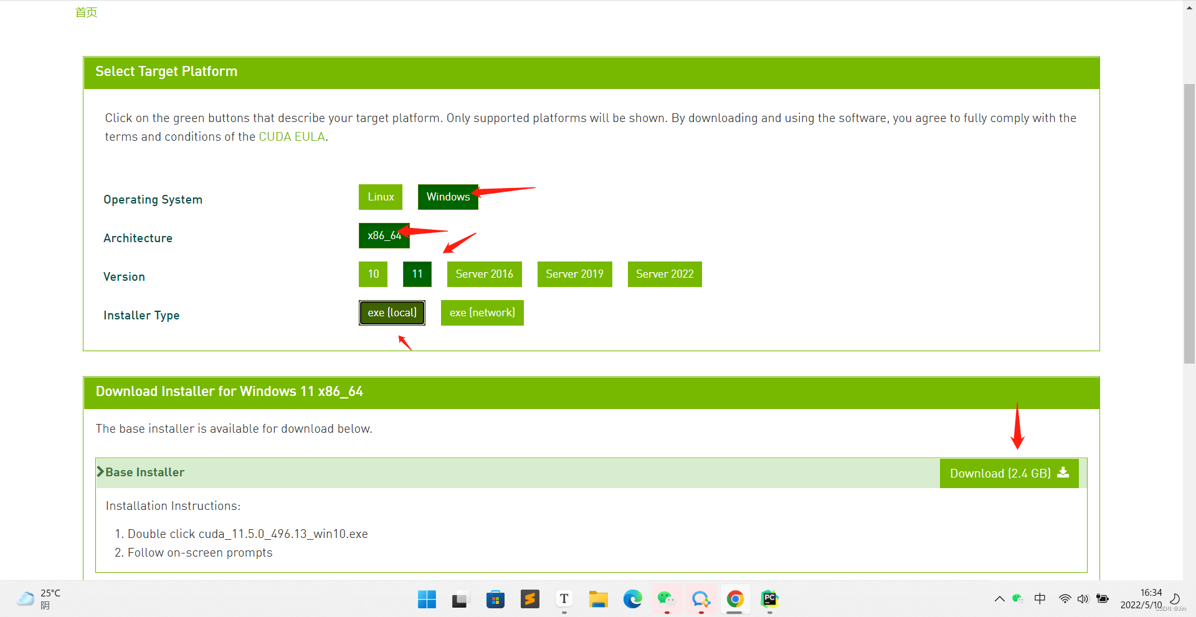Click WeChat tray icon
1196x617 pixels.
click(1018, 598)
